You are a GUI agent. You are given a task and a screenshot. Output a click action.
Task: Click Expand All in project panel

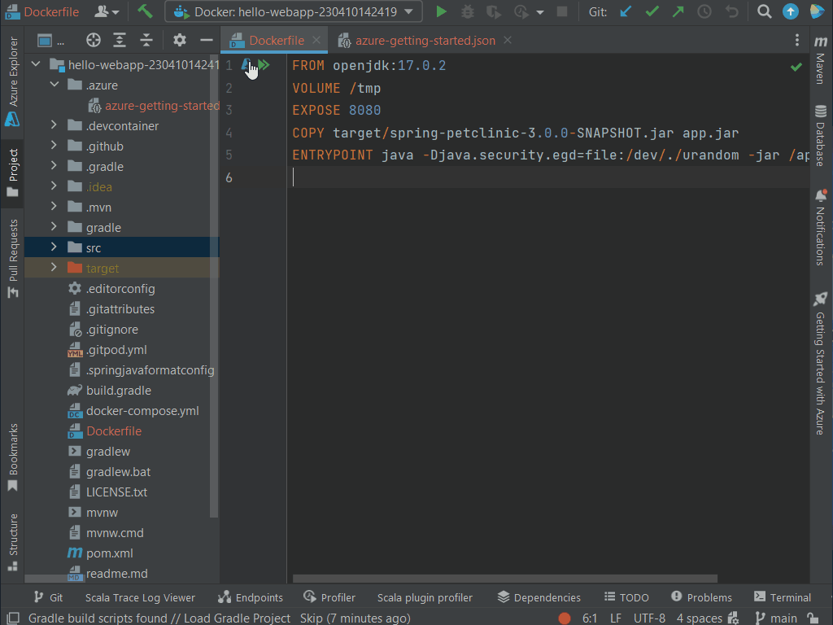120,41
